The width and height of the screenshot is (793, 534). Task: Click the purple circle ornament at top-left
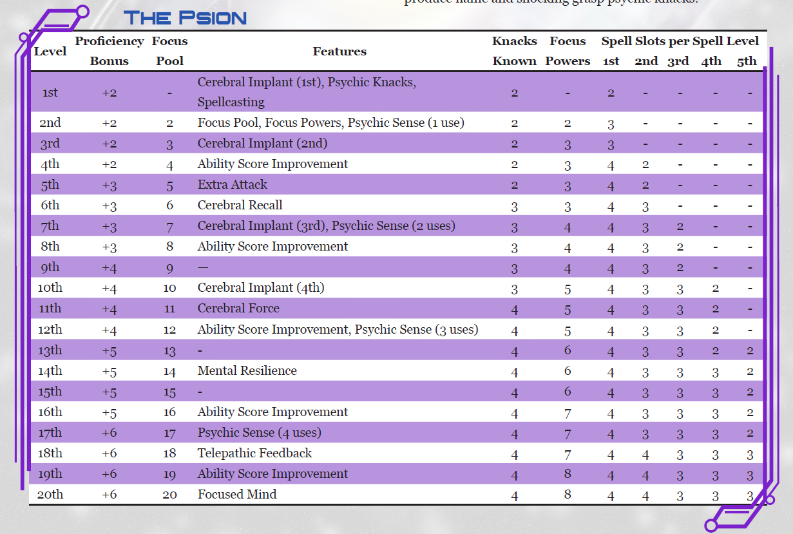[82, 11]
